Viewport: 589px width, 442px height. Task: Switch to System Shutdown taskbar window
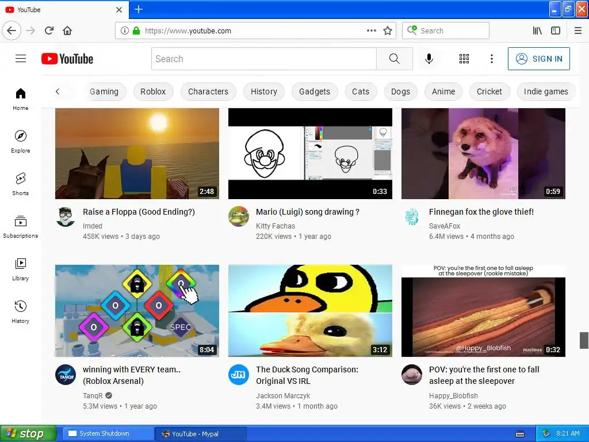click(x=108, y=434)
